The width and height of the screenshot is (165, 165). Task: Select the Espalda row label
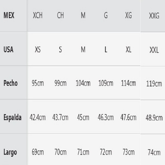[13, 117]
